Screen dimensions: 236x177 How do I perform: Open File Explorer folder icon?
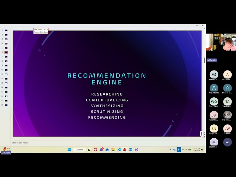(x=113, y=150)
